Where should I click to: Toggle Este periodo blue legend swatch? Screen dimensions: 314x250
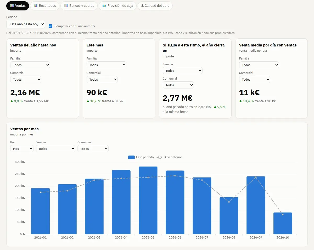[x=131, y=157]
